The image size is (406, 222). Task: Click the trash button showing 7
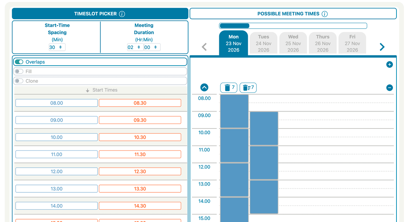click(x=229, y=88)
